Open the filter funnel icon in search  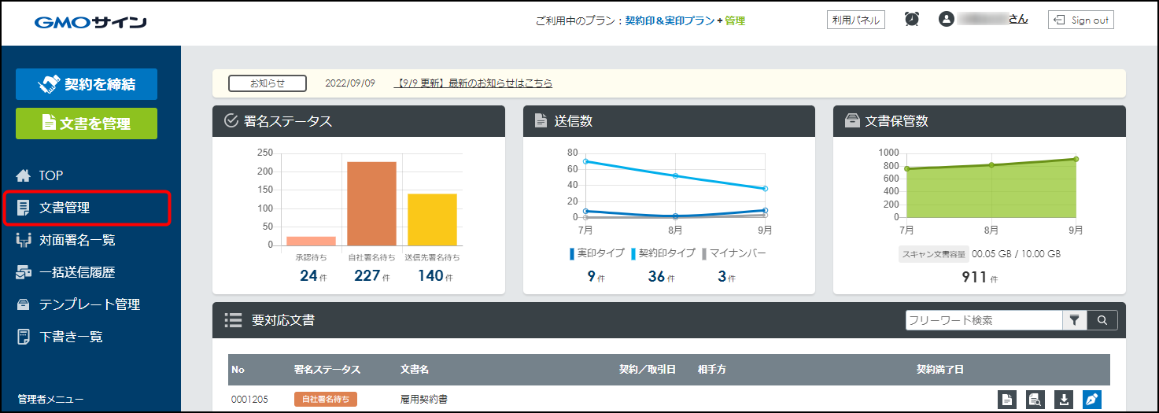(x=1074, y=320)
